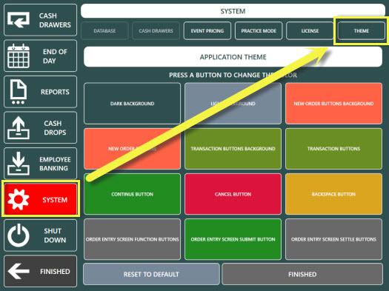Select the Backspace Button color swatch

pos(333,194)
